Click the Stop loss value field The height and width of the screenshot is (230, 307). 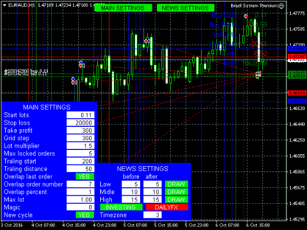81,123
